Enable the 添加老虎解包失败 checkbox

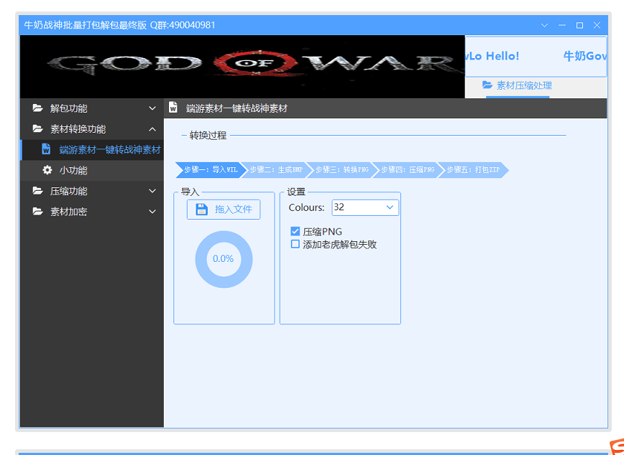(295, 244)
